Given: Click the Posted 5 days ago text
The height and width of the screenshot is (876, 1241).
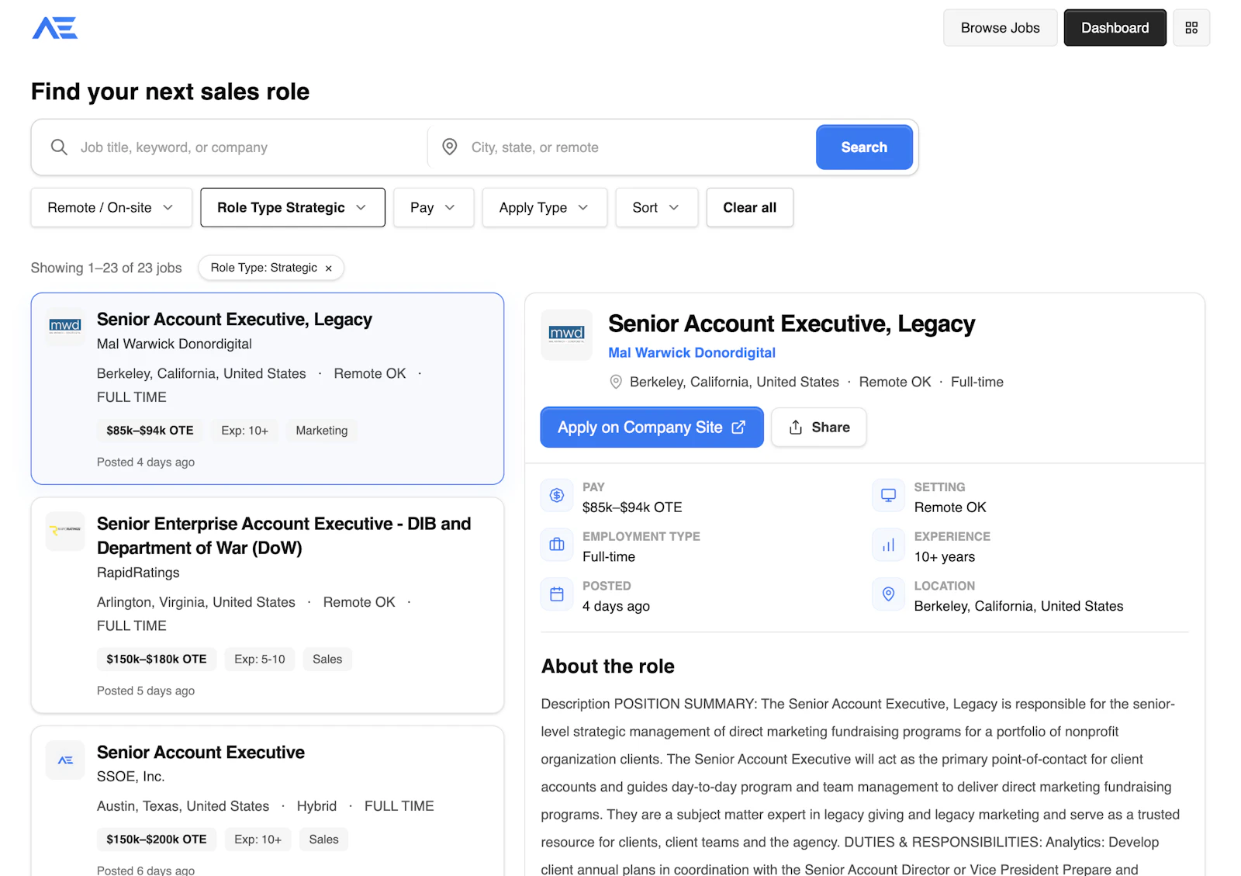Looking at the screenshot, I should (146, 691).
